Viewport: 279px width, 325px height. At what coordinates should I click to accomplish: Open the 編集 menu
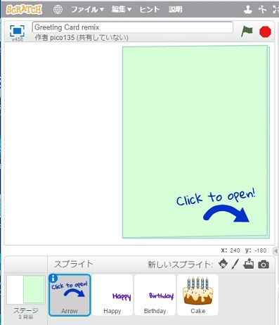point(122,10)
